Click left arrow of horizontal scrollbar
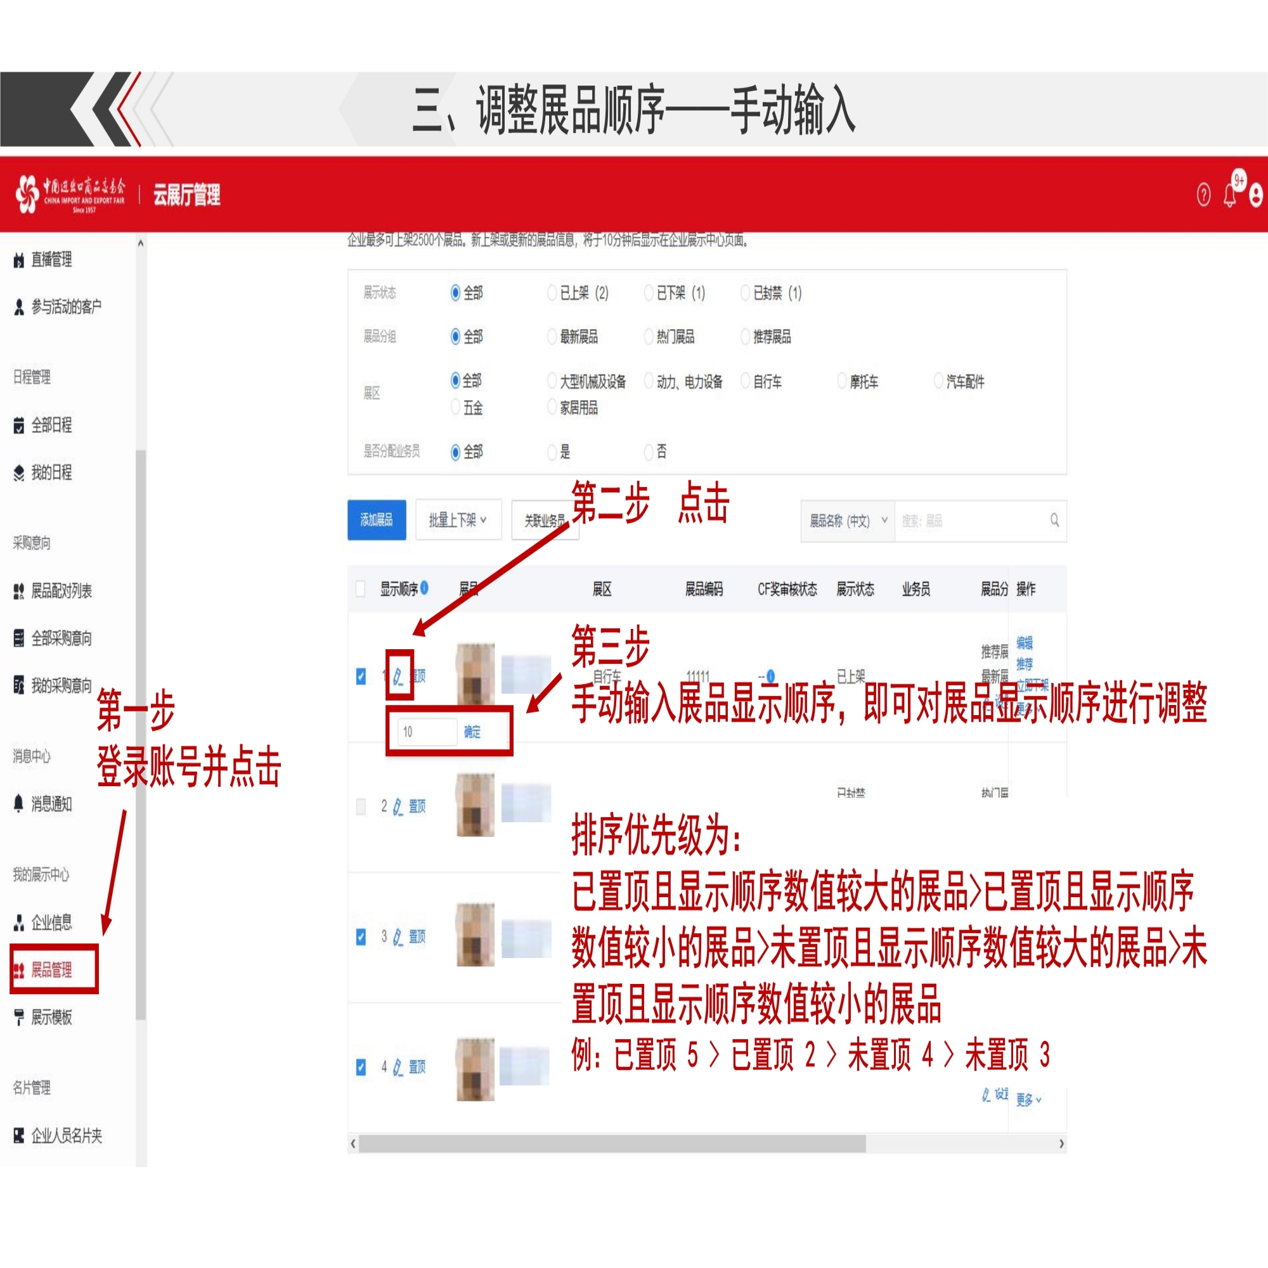The height and width of the screenshot is (1268, 1268). point(353,1143)
